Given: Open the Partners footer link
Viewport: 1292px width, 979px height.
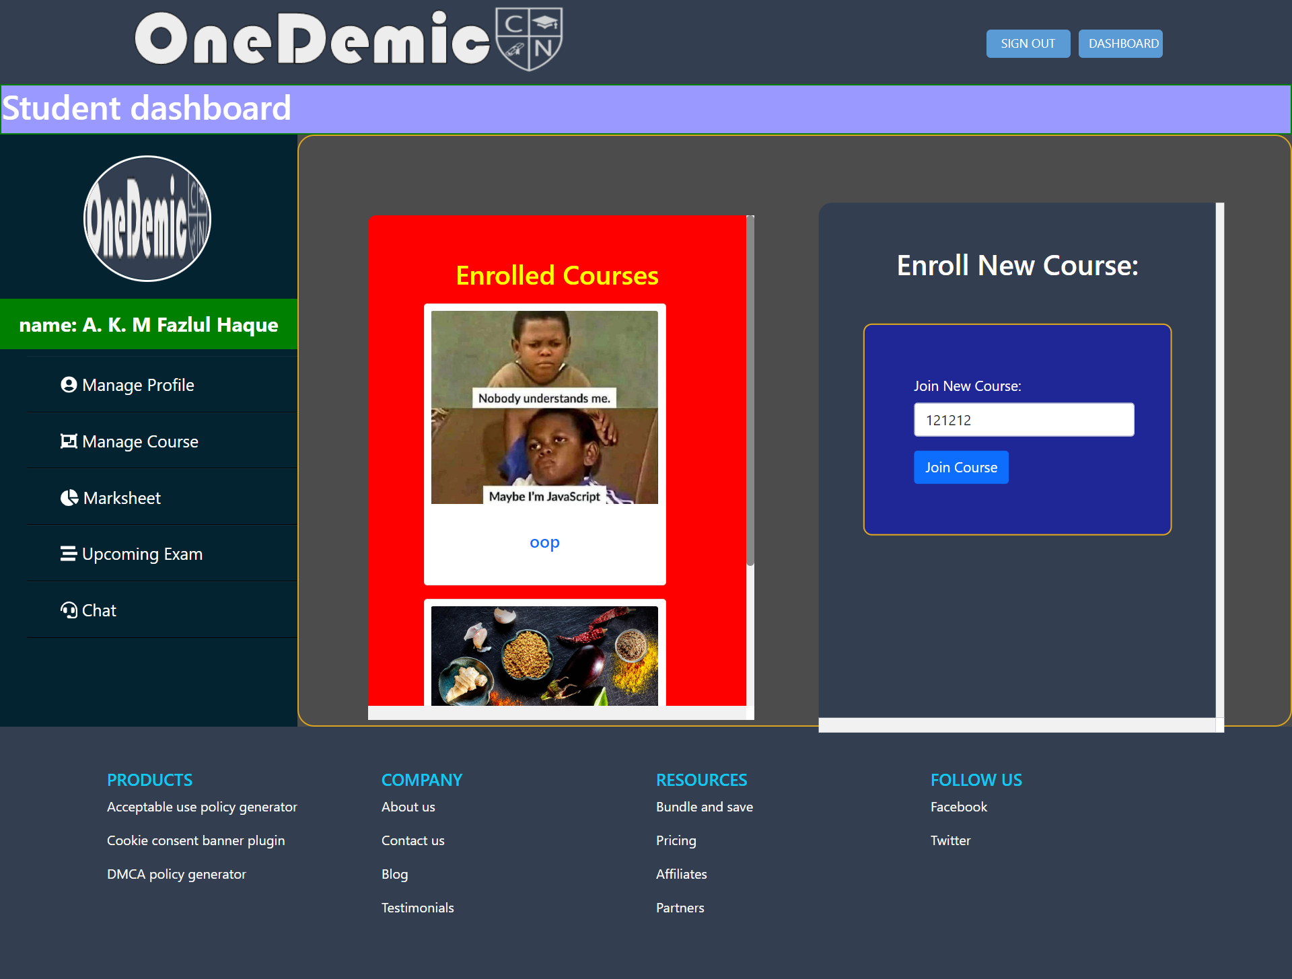Looking at the screenshot, I should (680, 908).
